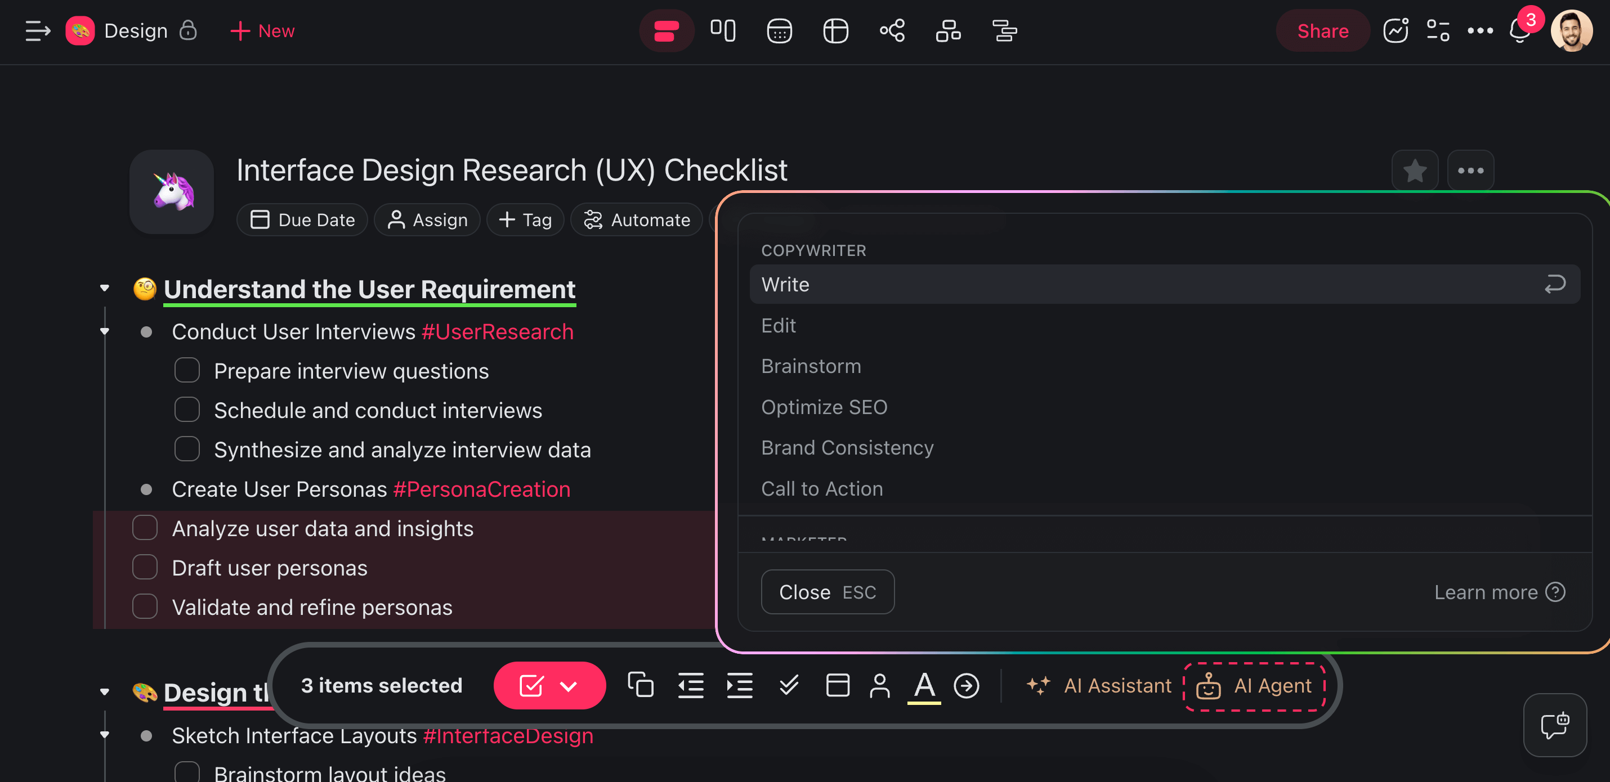Select 'Brainstorm' from the Copywriter menu
Viewport: 1610px width, 782px height.
811,366
